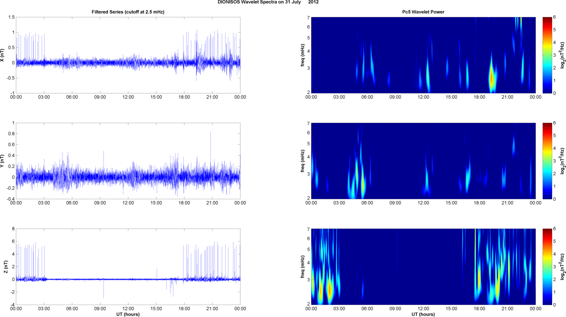
Task: Click "UT (hours)" label under Z series plot
Action: click(x=128, y=314)
